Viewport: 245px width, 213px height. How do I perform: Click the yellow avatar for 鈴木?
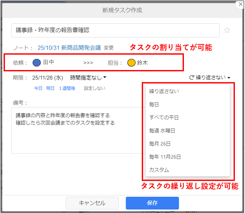coord(132,62)
